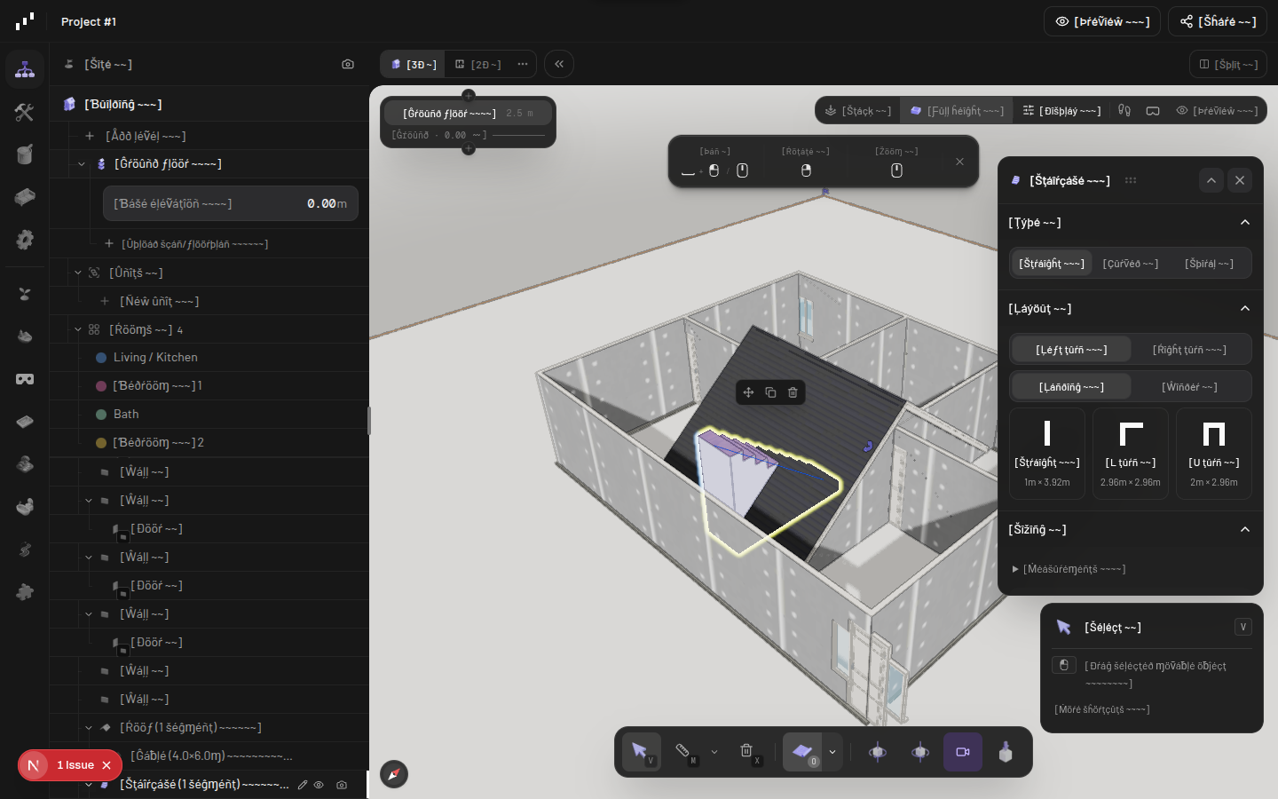
Task: Select the VR headset sidebar icon
Action: pos(25,379)
